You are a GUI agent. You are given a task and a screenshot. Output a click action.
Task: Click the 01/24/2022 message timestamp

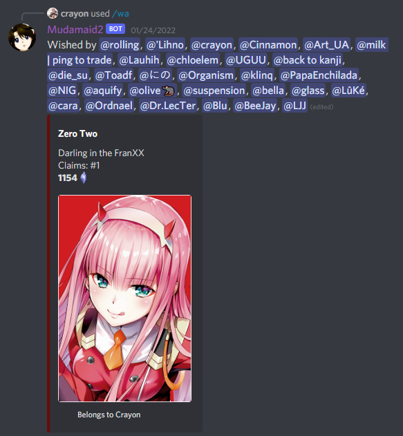(x=153, y=30)
